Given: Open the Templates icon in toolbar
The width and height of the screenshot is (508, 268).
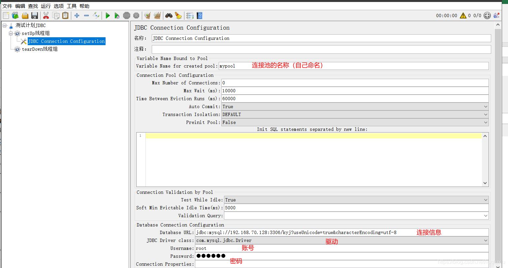Looking at the screenshot, I should (15, 15).
